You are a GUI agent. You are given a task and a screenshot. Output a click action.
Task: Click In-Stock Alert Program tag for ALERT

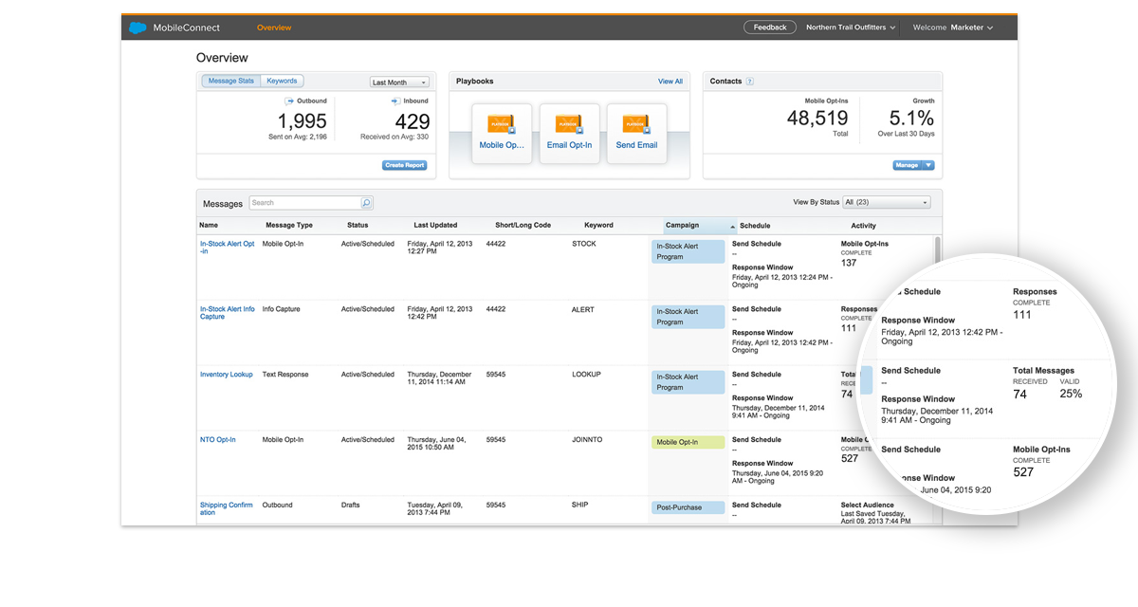coord(688,317)
